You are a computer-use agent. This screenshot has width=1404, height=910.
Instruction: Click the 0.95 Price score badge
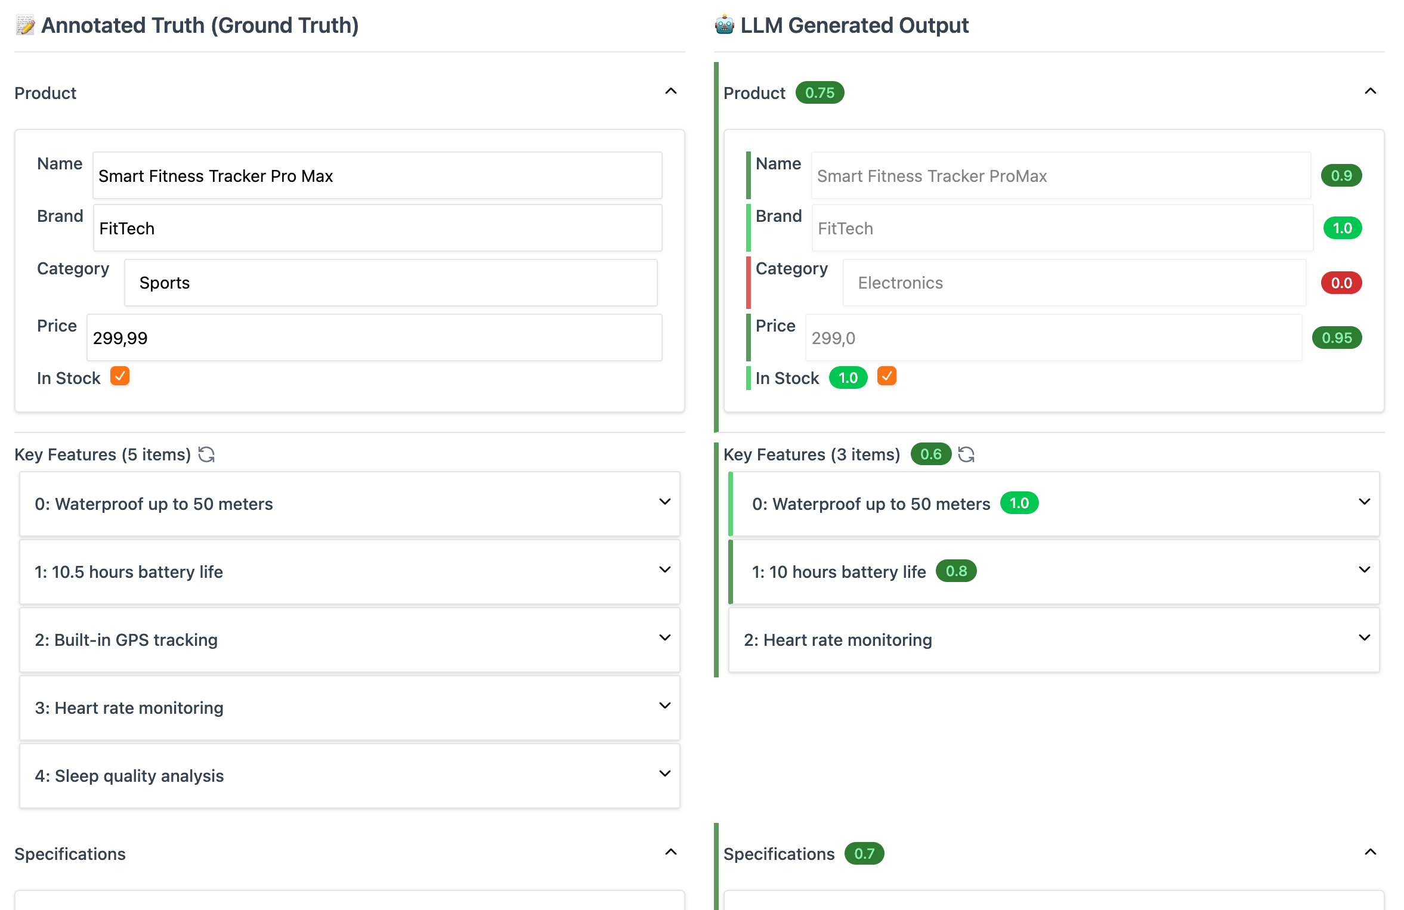[1336, 338]
